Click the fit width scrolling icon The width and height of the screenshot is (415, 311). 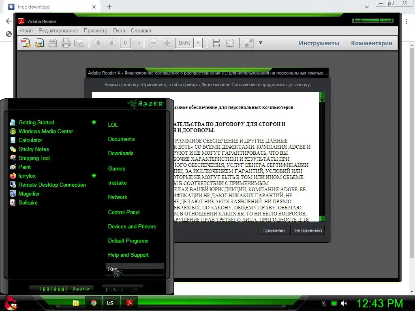tap(216, 43)
